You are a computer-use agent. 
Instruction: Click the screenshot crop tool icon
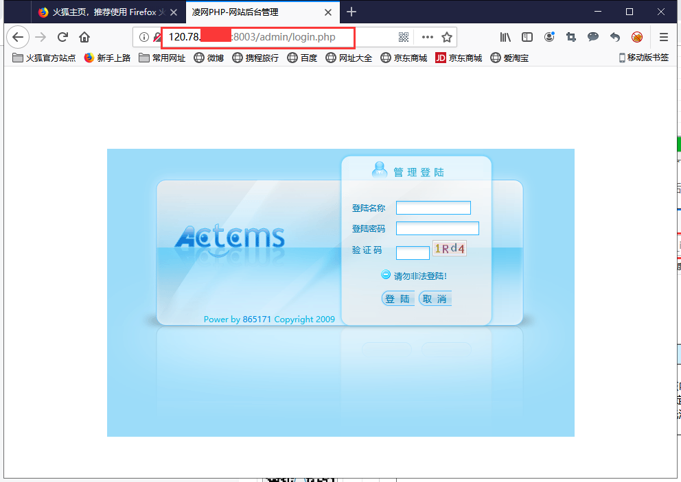pos(571,37)
